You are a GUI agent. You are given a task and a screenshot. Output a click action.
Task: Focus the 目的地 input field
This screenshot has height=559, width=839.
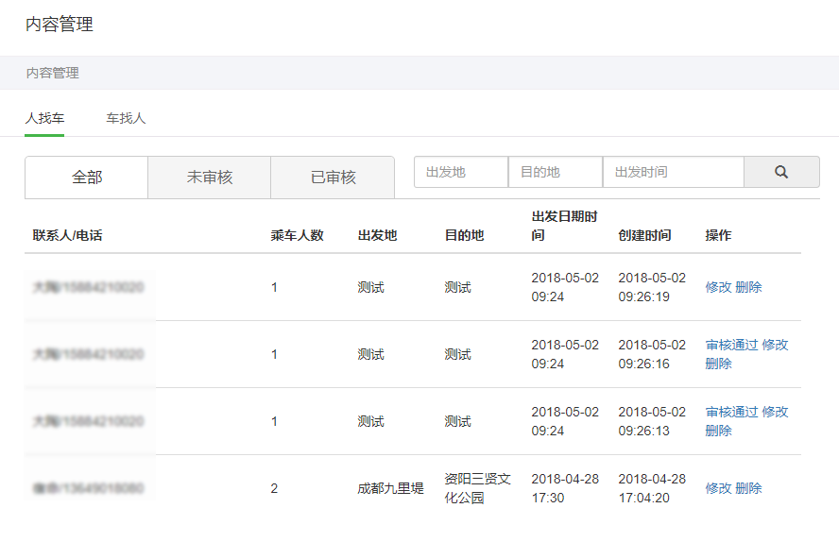pos(556,172)
